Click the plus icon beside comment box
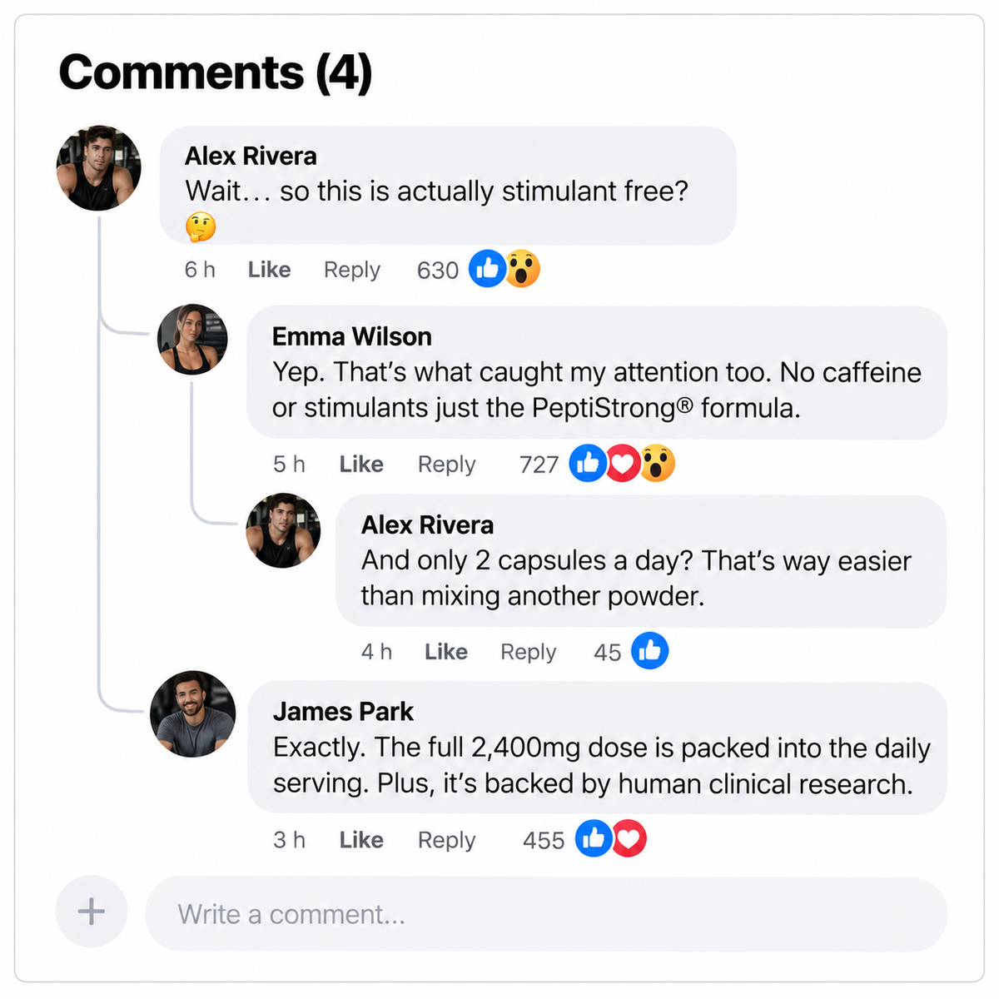 click(x=92, y=912)
